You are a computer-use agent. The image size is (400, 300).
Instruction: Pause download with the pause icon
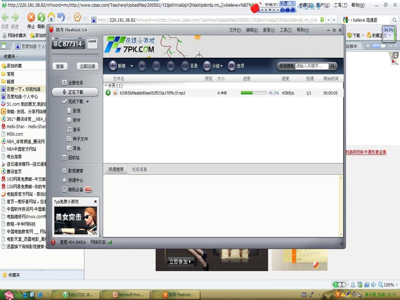156,66
